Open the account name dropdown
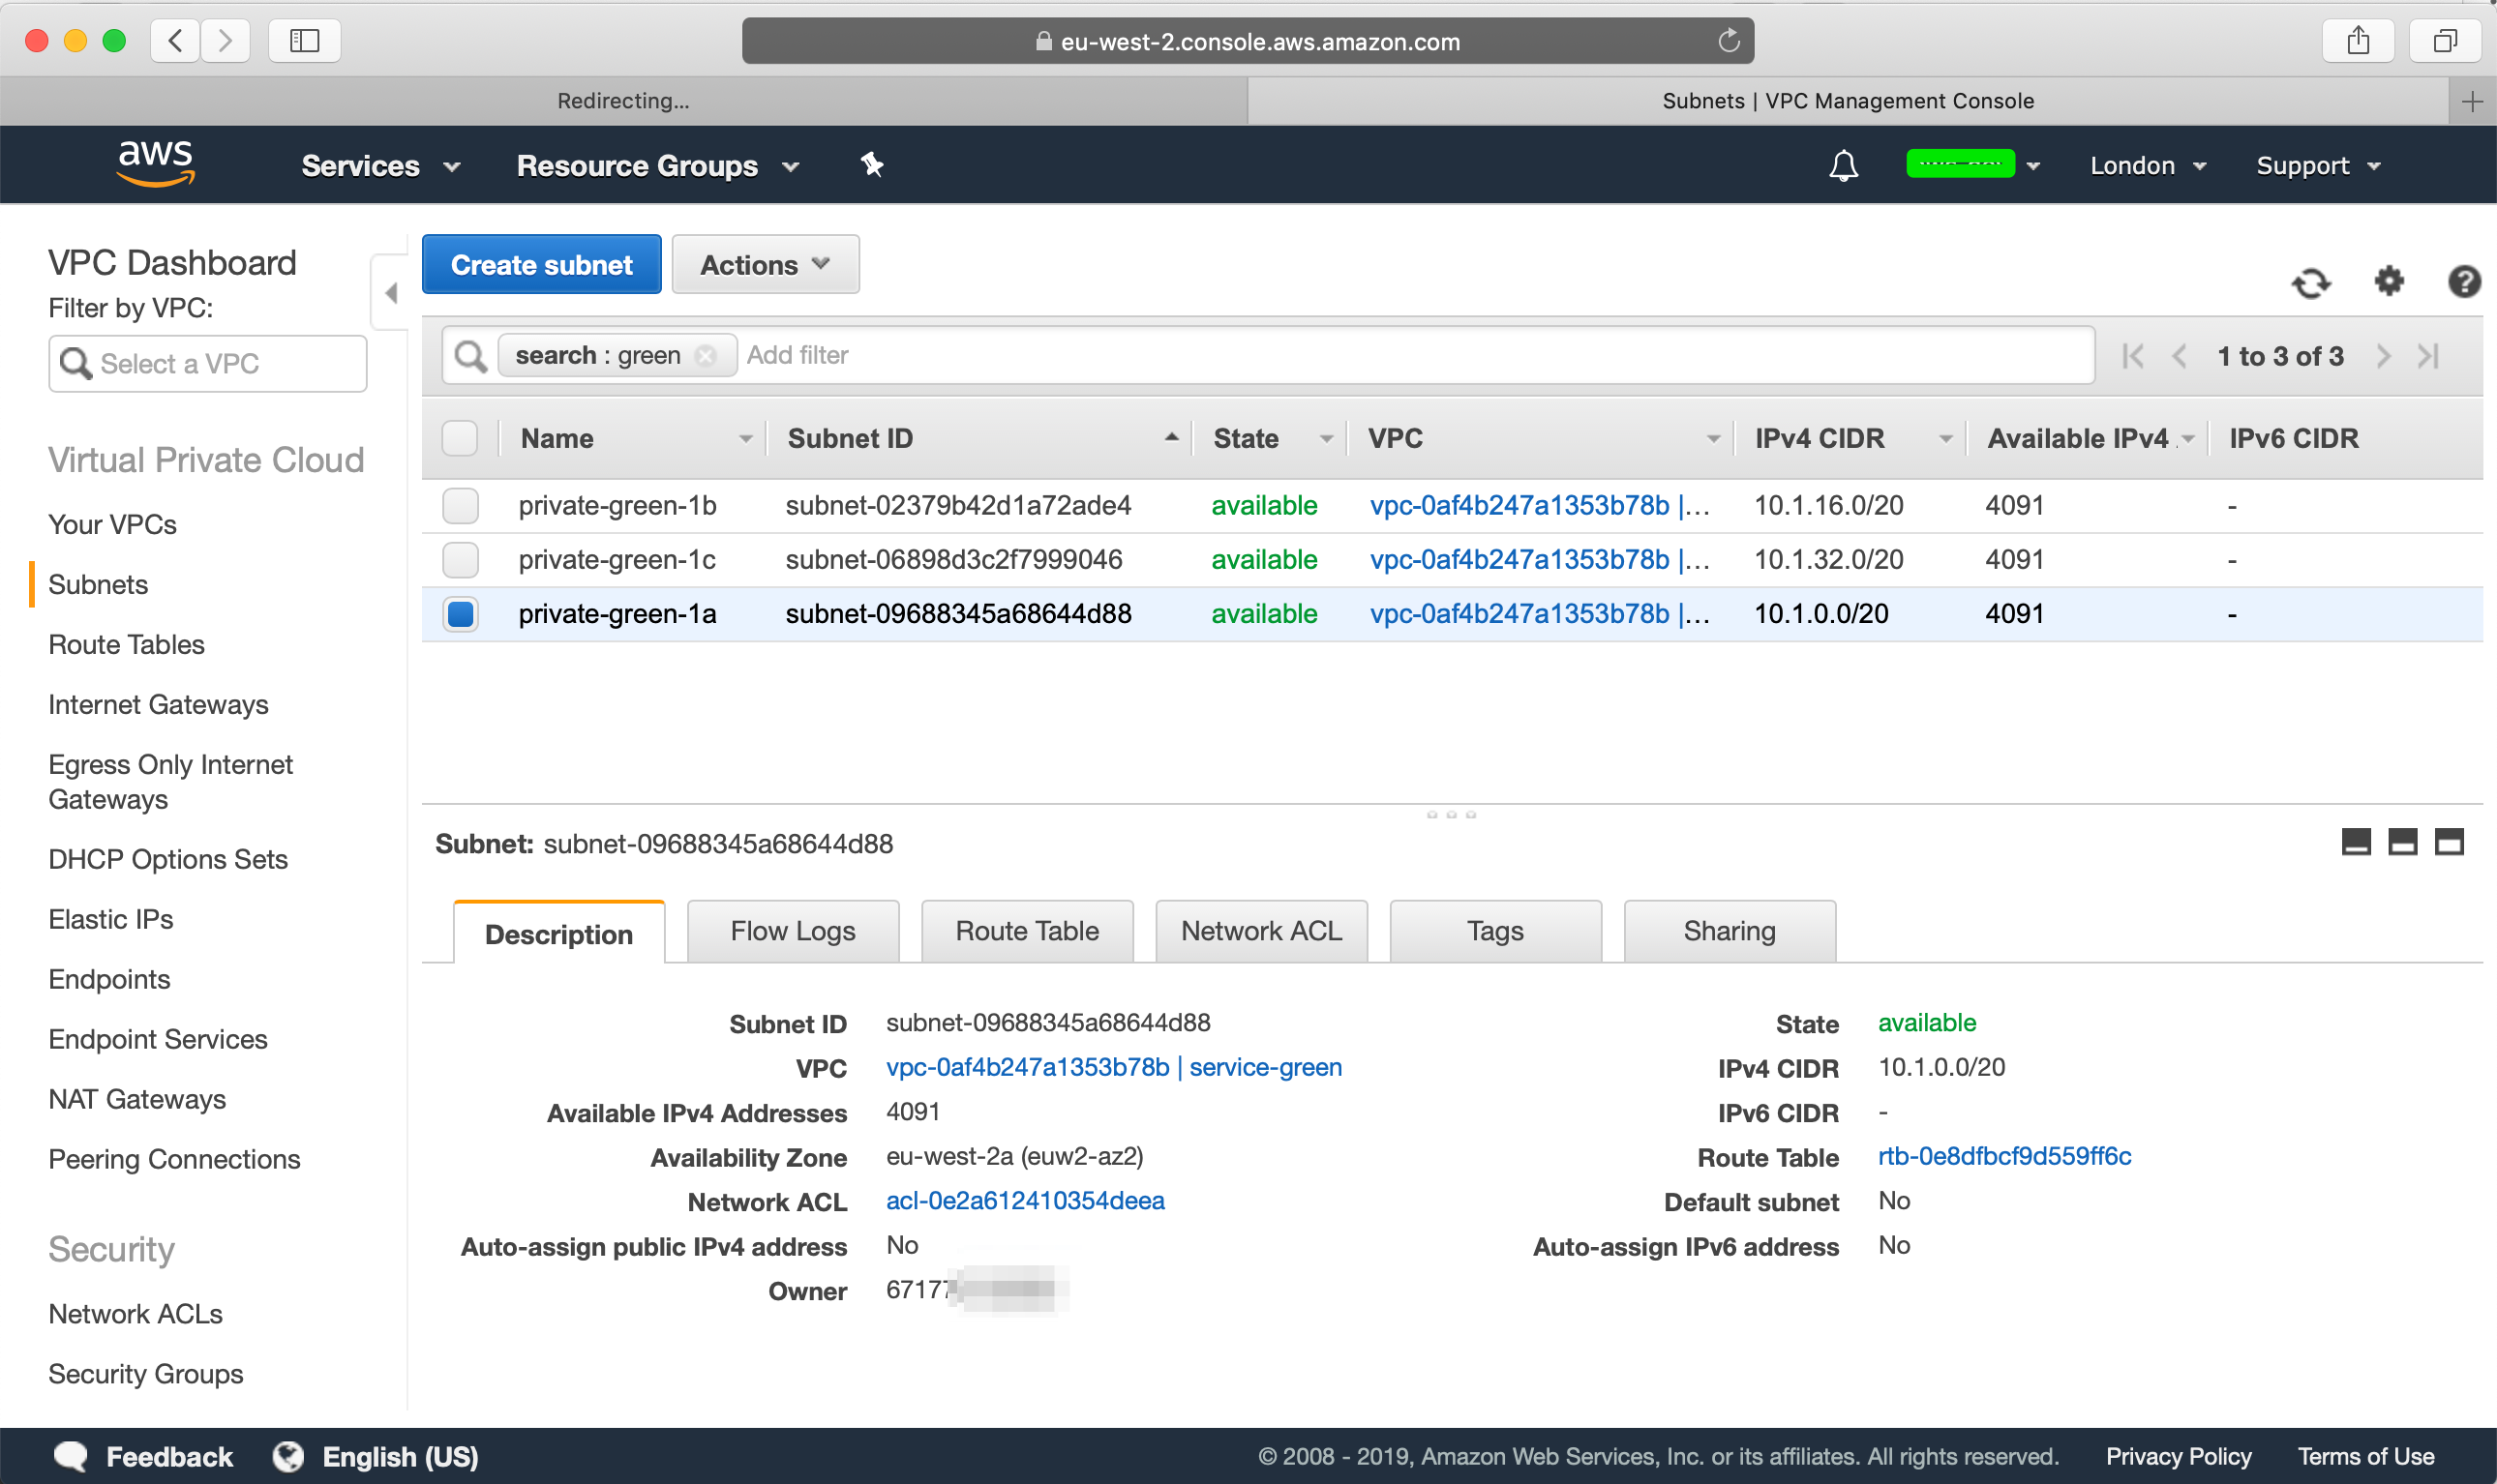 (x=1971, y=165)
